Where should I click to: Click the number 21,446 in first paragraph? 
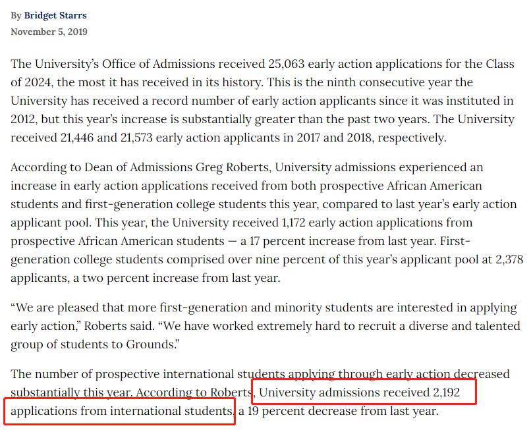(x=77, y=138)
